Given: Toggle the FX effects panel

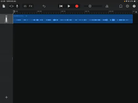Looking at the screenshot, I should click(31, 6).
